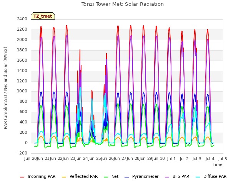Image resolution: width=246 pixels, height=184 pixels.
Task: Click the 200 y-axis tick label
Action: point(23,132)
